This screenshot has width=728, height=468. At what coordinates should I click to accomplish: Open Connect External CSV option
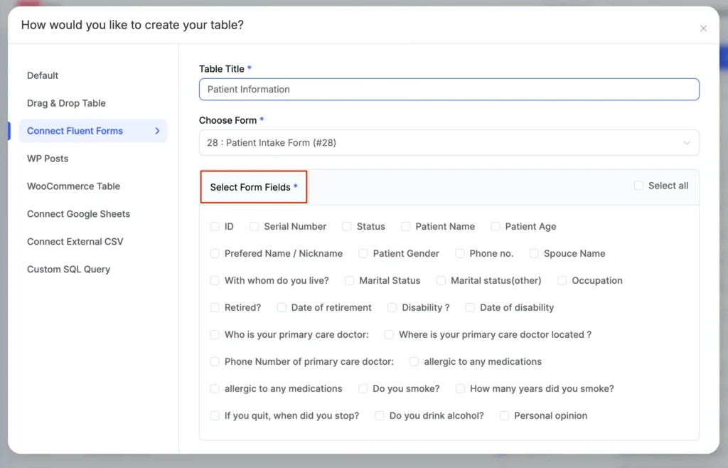coord(75,242)
